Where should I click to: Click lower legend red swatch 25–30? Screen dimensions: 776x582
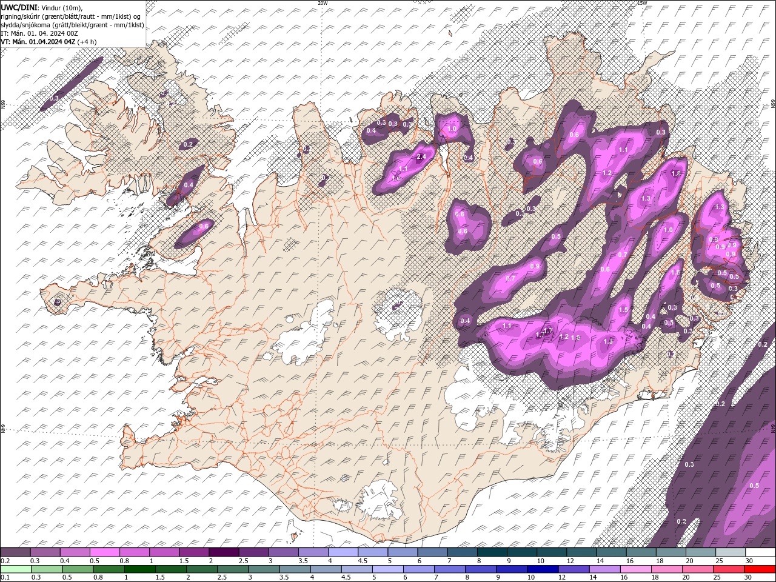729,569
